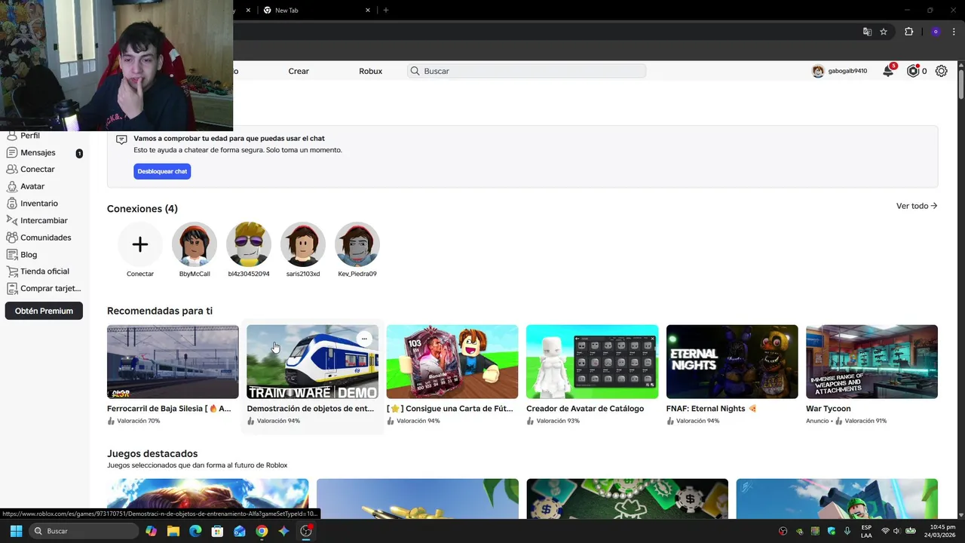Screen dimensions: 965x543
Task: Open the taskbar volume speaker icon
Action: tap(898, 531)
